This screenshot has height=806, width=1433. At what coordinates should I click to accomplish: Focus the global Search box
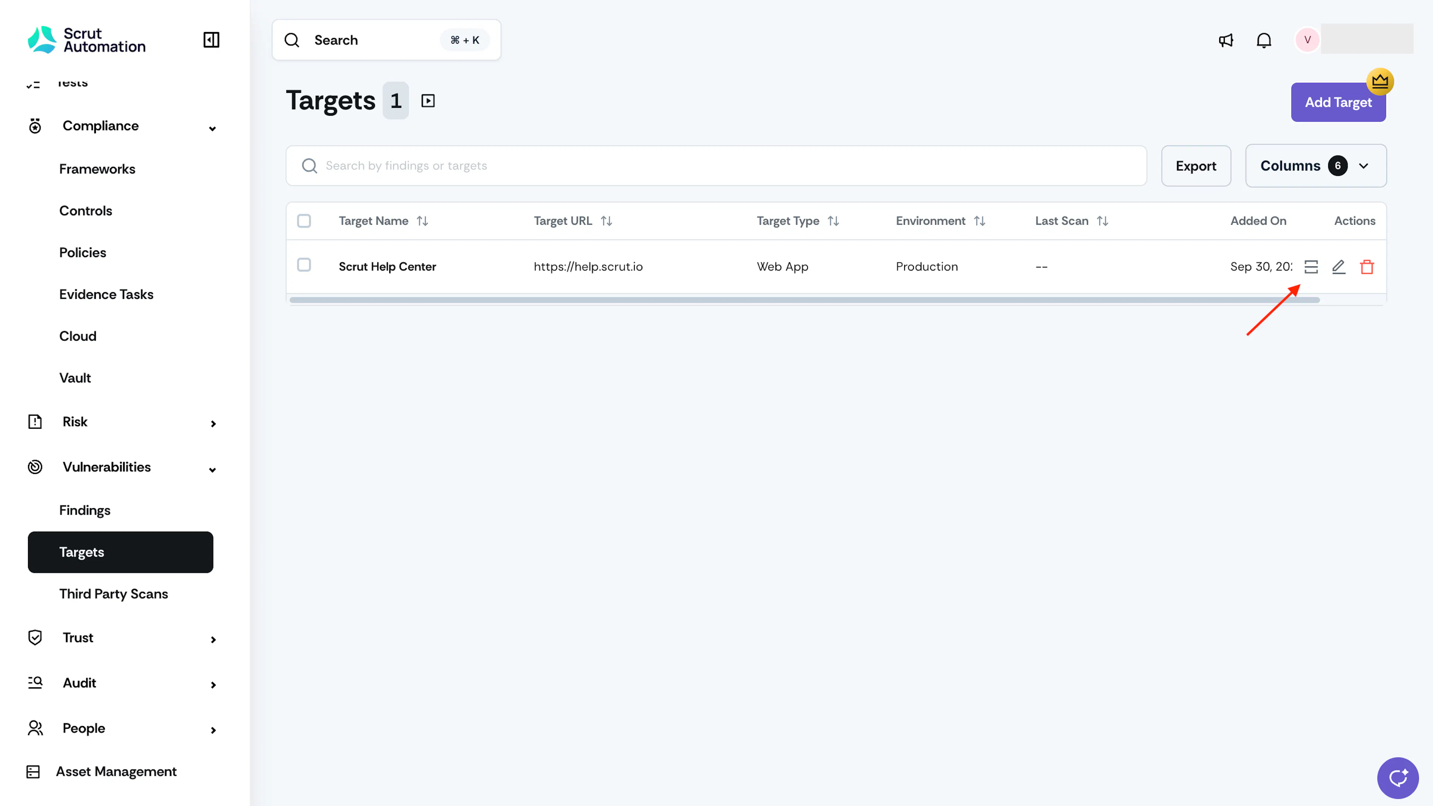387,40
